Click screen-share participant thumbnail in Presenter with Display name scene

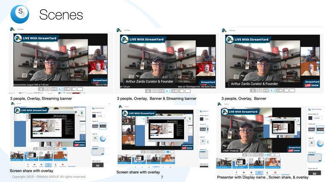(x=240, y=163)
